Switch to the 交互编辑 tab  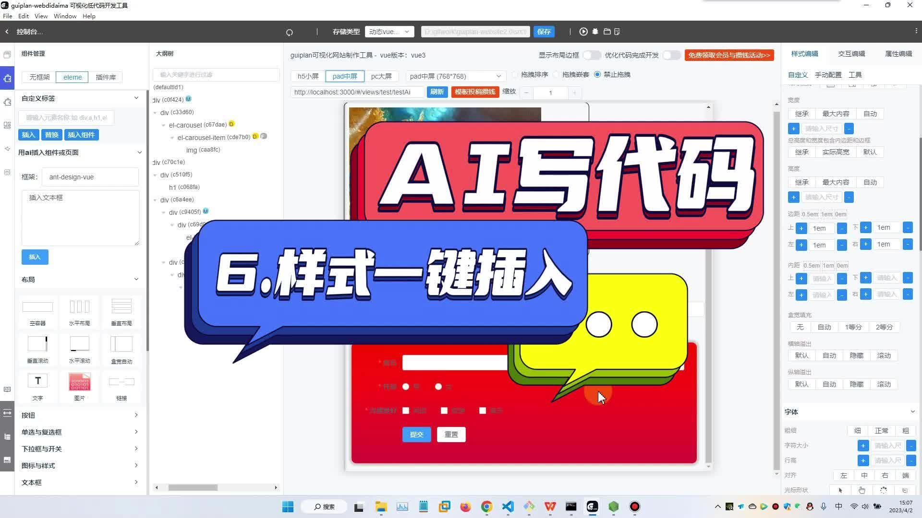[851, 54]
